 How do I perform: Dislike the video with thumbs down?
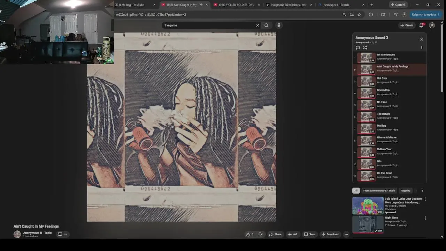pos(260,234)
